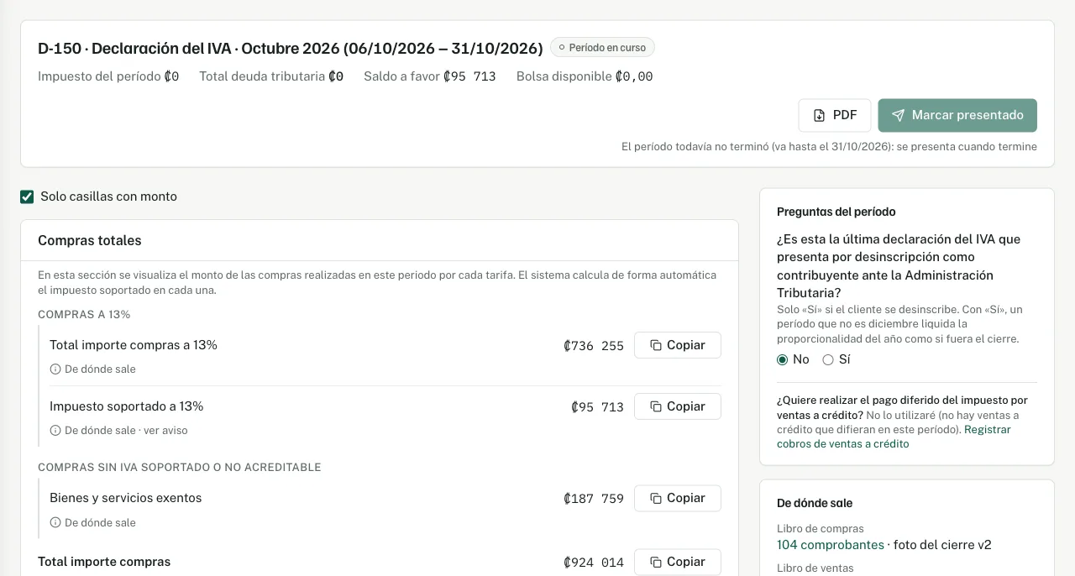The width and height of the screenshot is (1075, 576).
Task: Click the De dónde sale panel heading
Action: tap(815, 503)
